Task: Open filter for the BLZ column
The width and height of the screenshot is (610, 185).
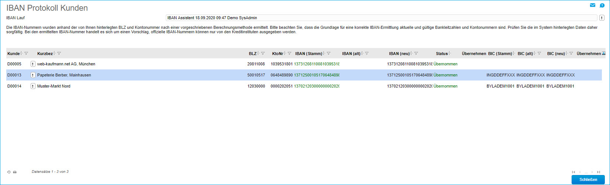Action: (x=263, y=54)
